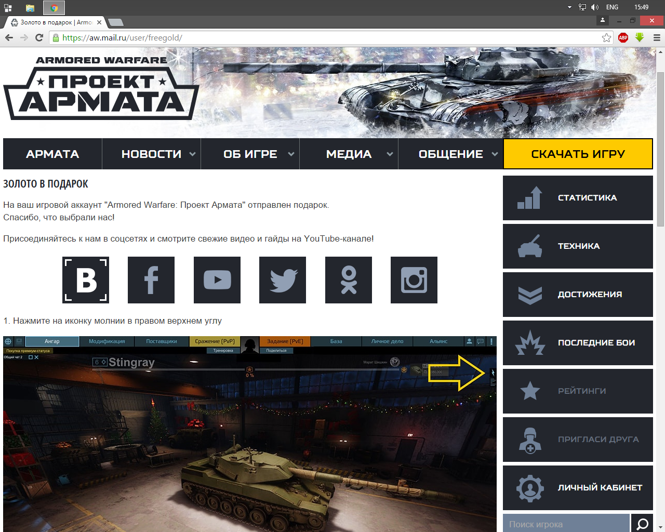Expand the НОВОСТИ menu dropdown arrow
The width and height of the screenshot is (665, 532).
[192, 154]
